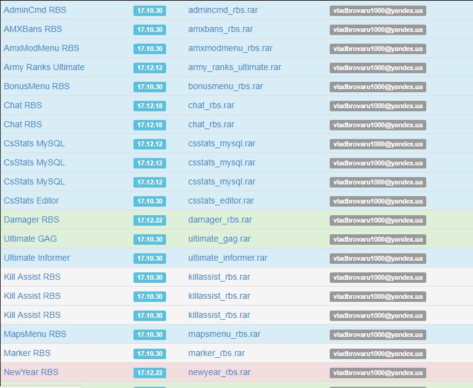Screen dimensions: 473x388
Task: Download the bonusmenu_rbs.rar file
Action: pyautogui.click(x=226, y=86)
